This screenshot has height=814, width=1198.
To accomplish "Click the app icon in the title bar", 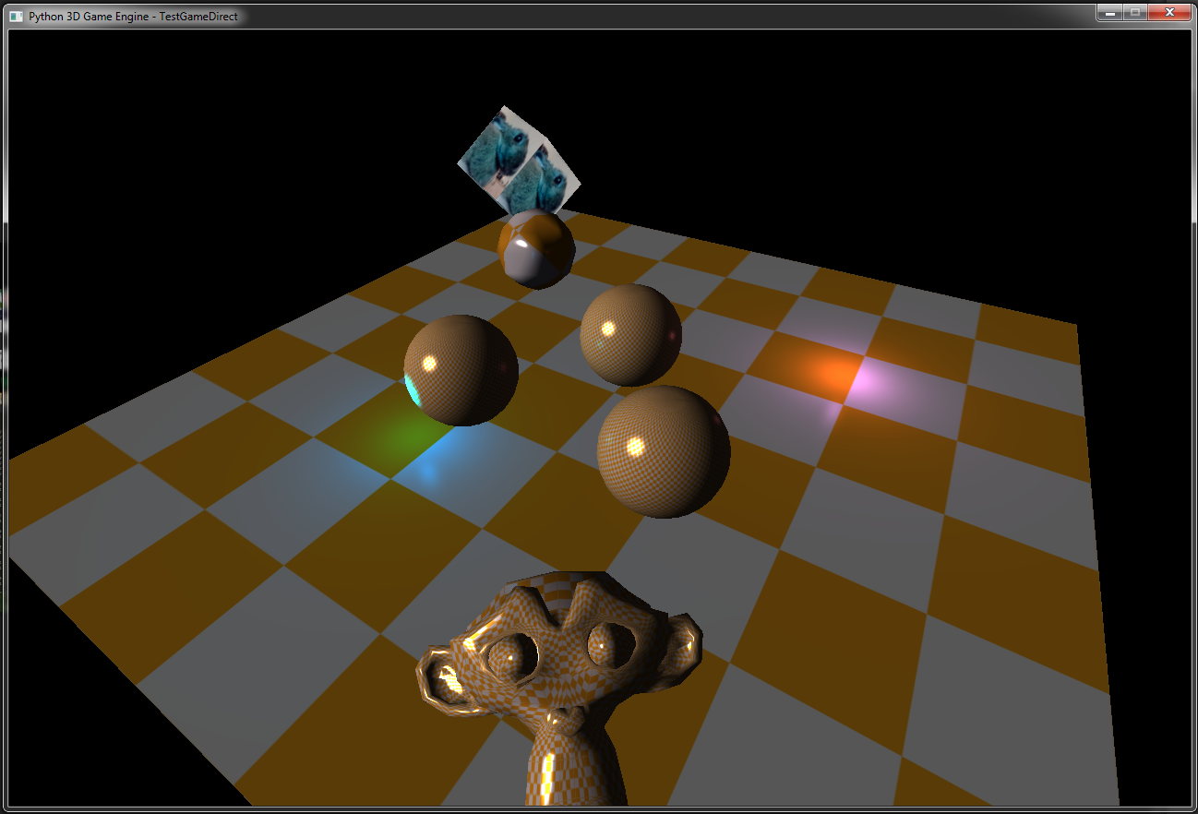I will click(17, 16).
